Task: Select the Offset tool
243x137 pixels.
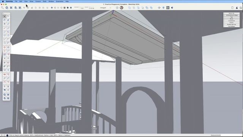Action: (x=8, y=54)
